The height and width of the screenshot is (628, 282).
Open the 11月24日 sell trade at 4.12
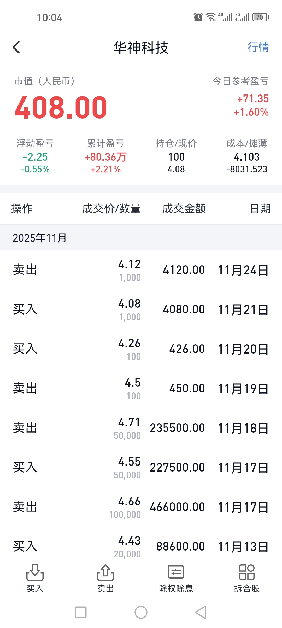pos(141,270)
